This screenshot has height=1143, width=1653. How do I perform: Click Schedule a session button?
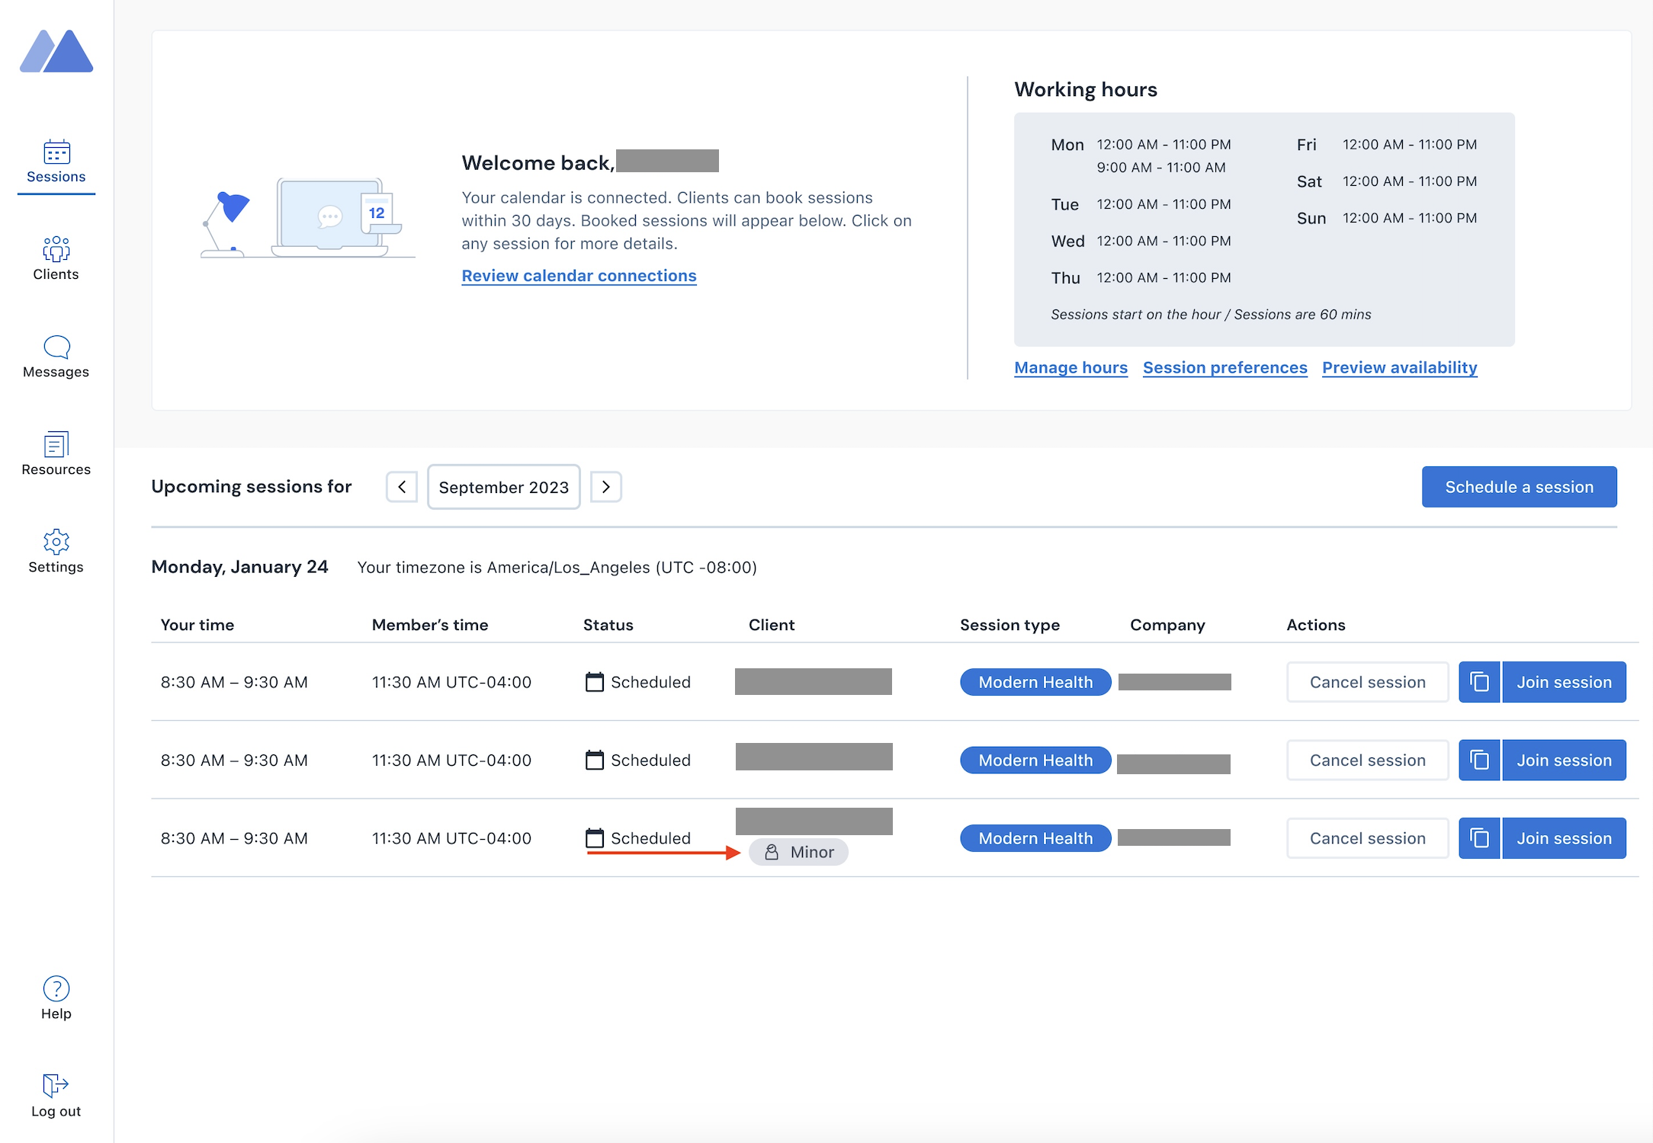tap(1518, 487)
